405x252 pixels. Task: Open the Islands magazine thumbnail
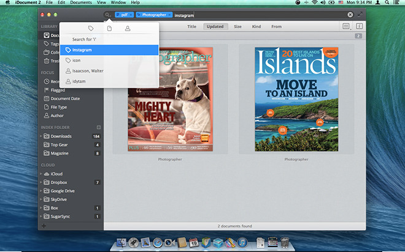tap(296, 99)
